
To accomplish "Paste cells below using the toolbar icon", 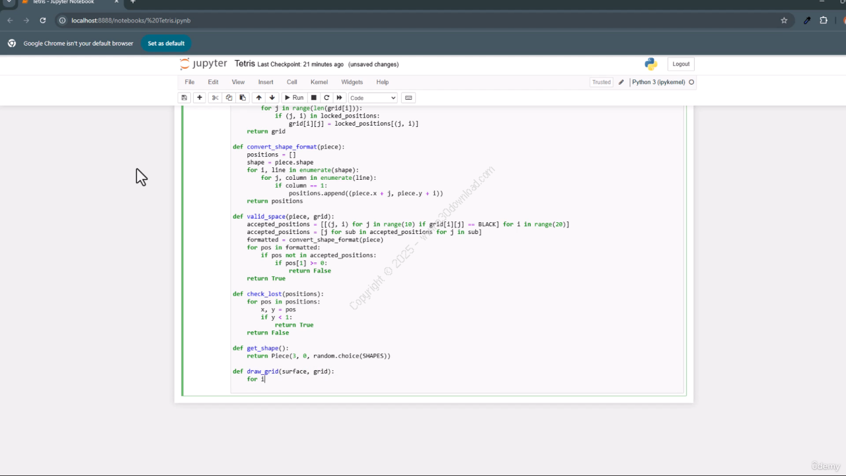I will pos(243,98).
